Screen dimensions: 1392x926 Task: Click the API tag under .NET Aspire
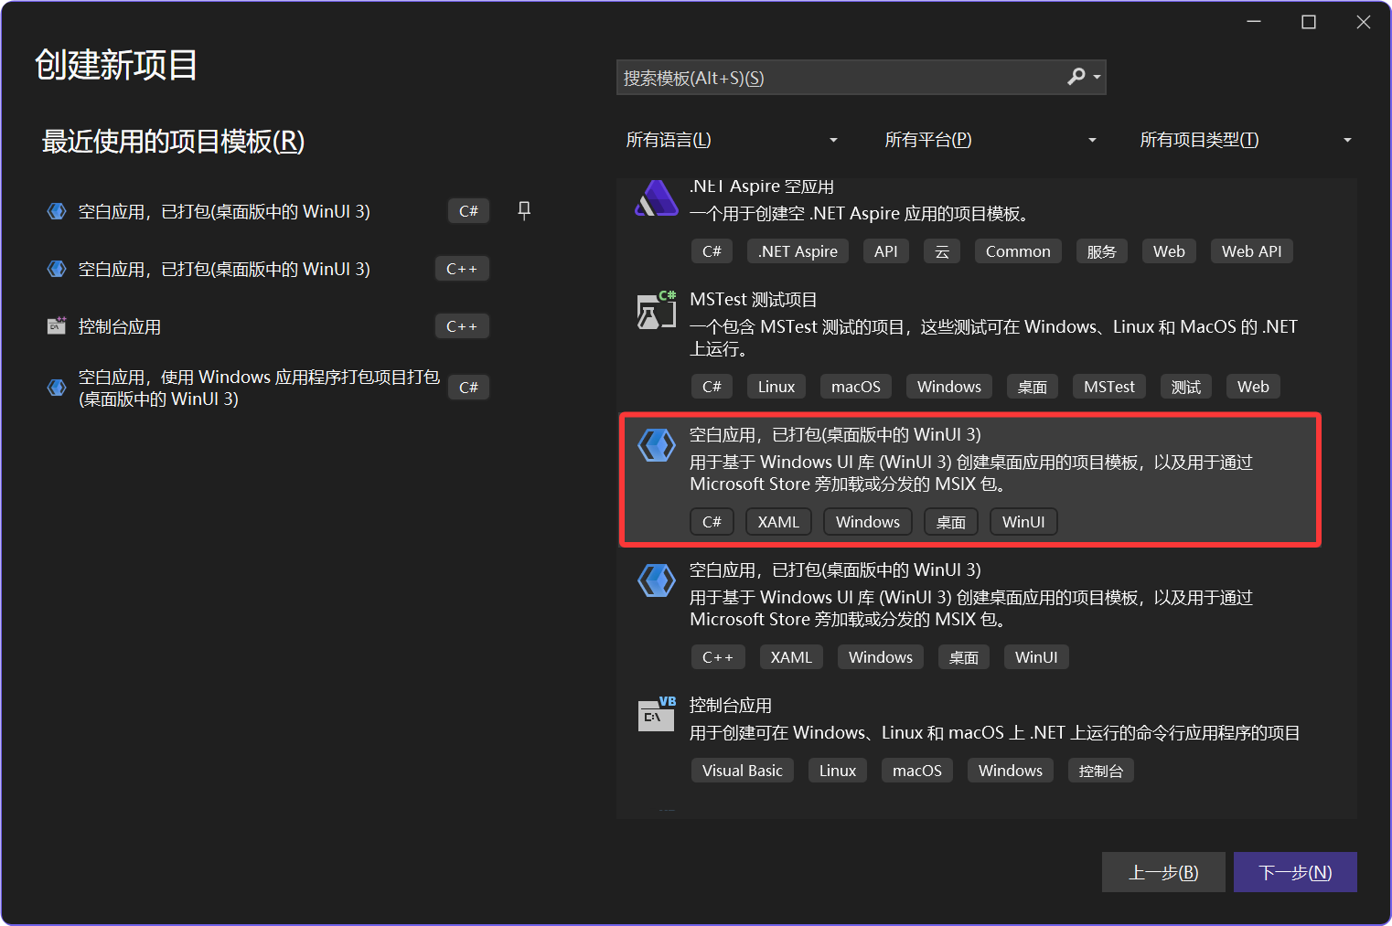(885, 251)
